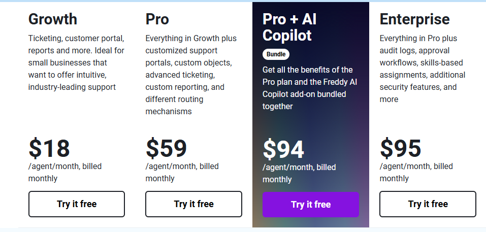The width and height of the screenshot is (486, 232).
Task: Click billing note under the $59 price
Action: click(x=182, y=172)
